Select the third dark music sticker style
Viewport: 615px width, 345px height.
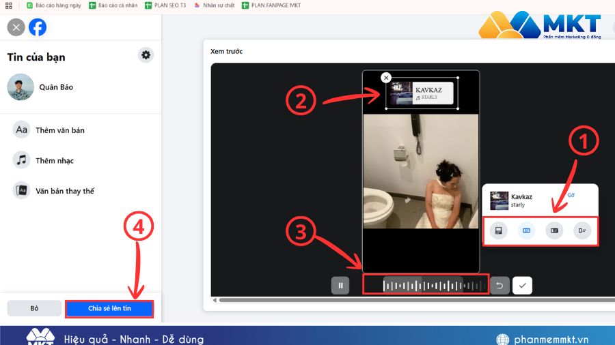coord(554,231)
